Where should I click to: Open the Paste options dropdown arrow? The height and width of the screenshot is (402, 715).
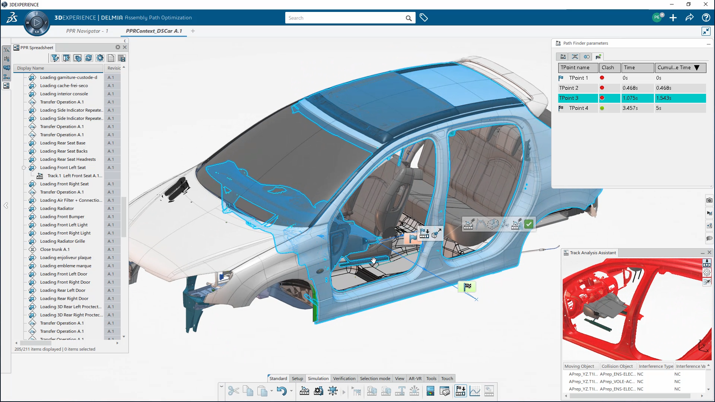pos(271,391)
